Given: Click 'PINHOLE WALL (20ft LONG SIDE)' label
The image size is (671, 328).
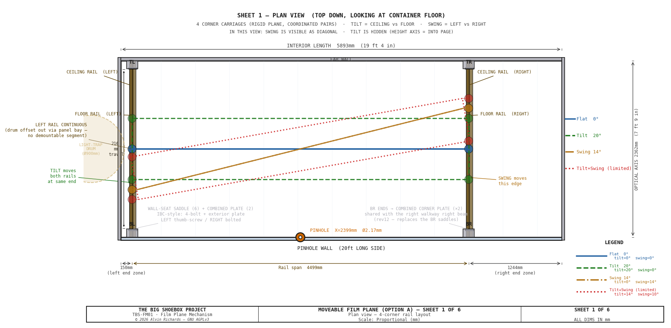Looking at the screenshot, I should coord(341,248).
